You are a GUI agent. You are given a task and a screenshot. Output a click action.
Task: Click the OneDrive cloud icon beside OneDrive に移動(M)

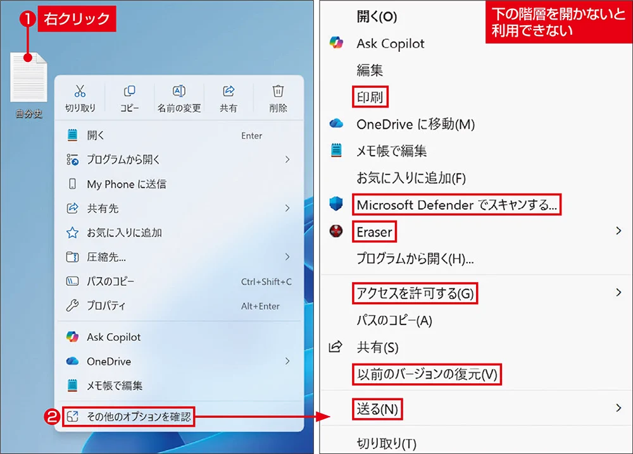[336, 123]
